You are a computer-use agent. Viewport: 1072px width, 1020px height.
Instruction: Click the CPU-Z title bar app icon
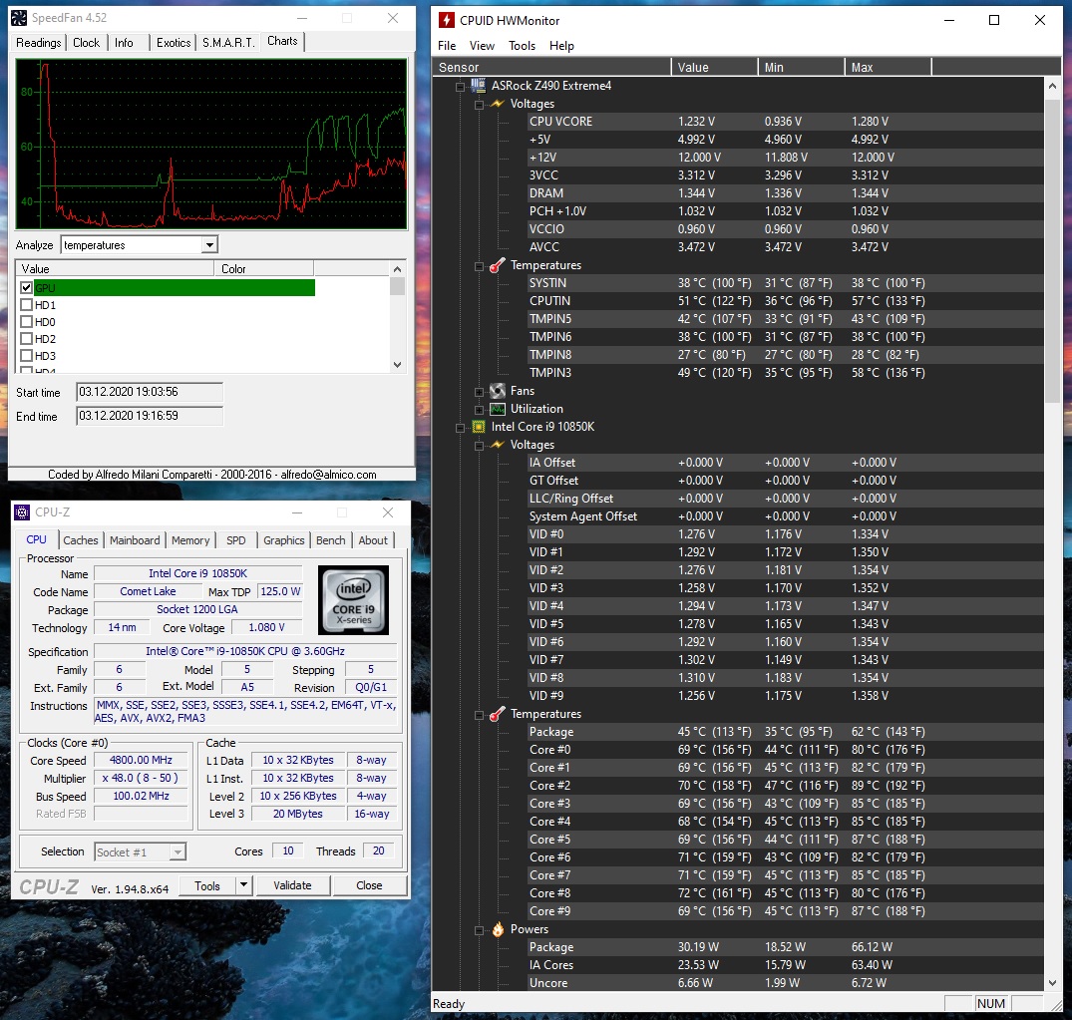click(x=22, y=512)
